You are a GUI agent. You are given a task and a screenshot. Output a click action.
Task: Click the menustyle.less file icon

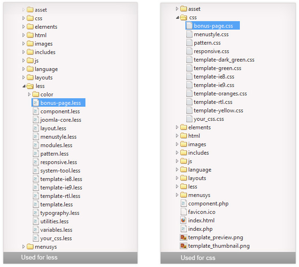point(36,137)
